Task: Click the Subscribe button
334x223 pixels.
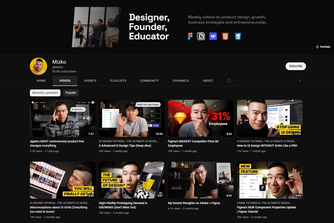Action: coord(296,66)
